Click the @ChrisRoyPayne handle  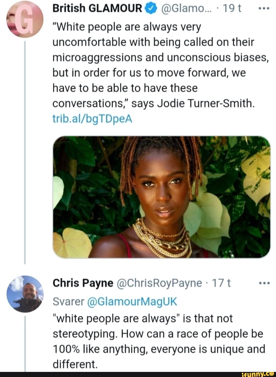[159, 283]
